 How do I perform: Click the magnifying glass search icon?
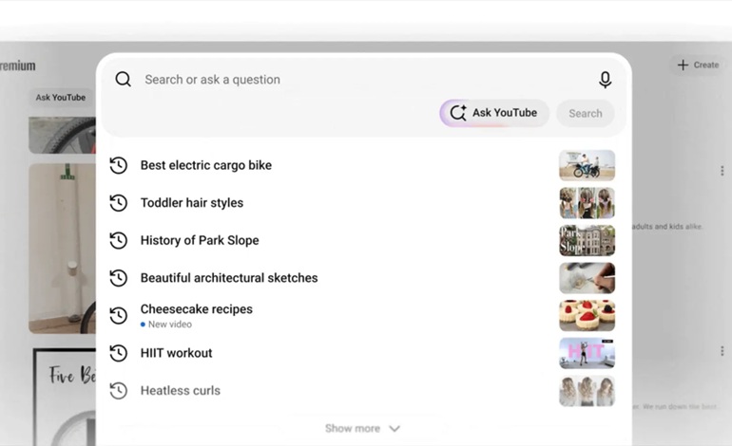[124, 79]
